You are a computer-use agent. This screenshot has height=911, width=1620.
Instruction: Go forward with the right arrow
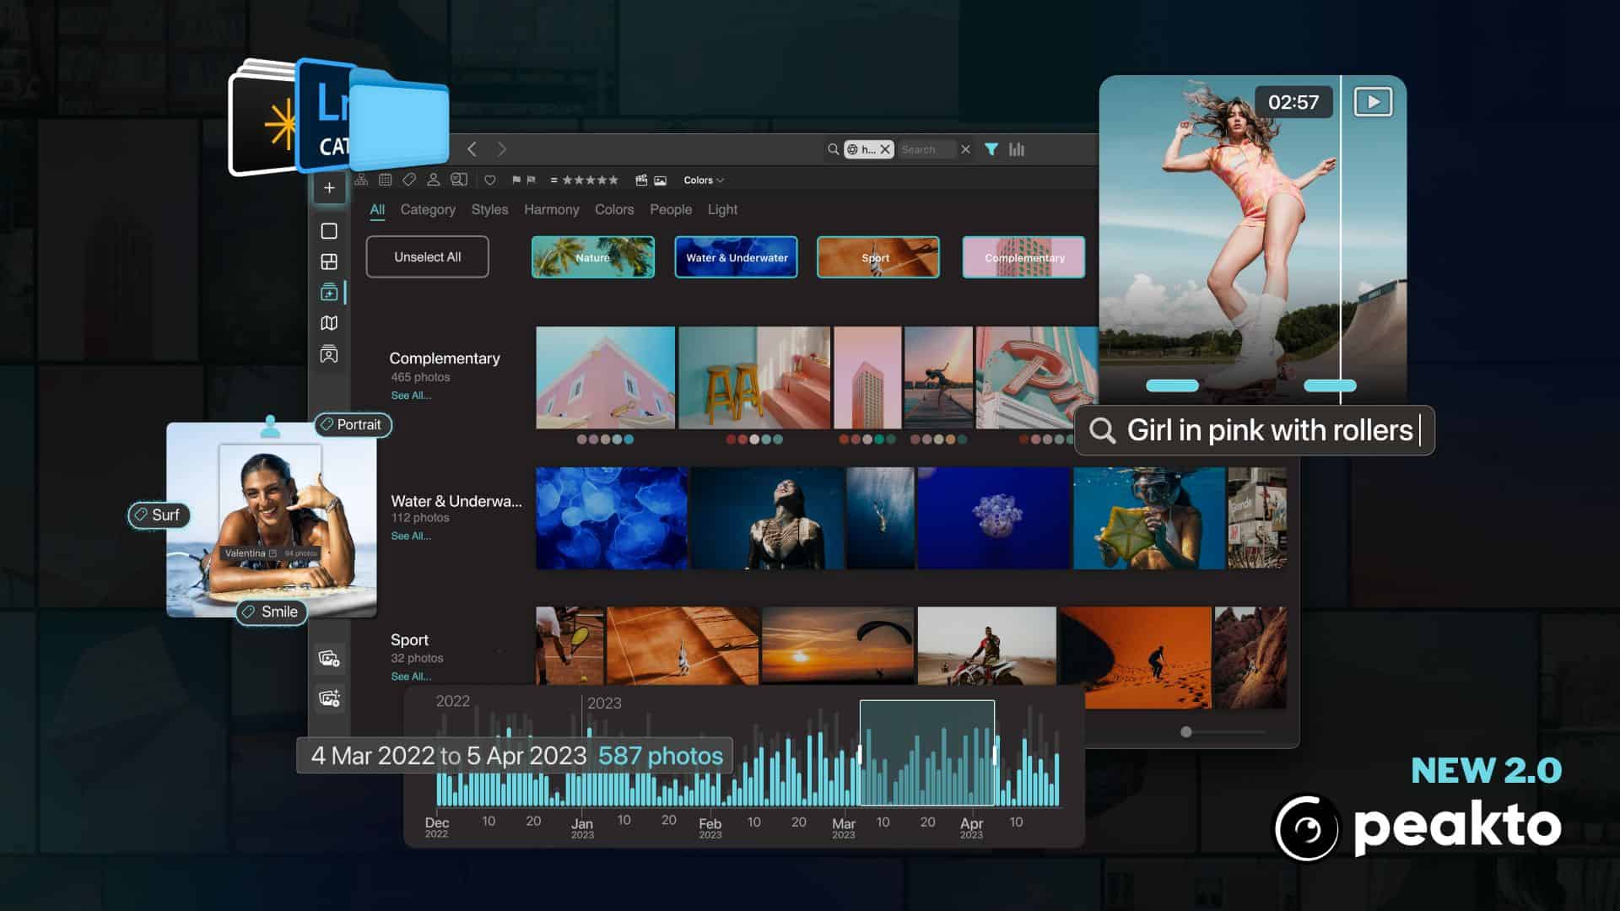pos(502,149)
